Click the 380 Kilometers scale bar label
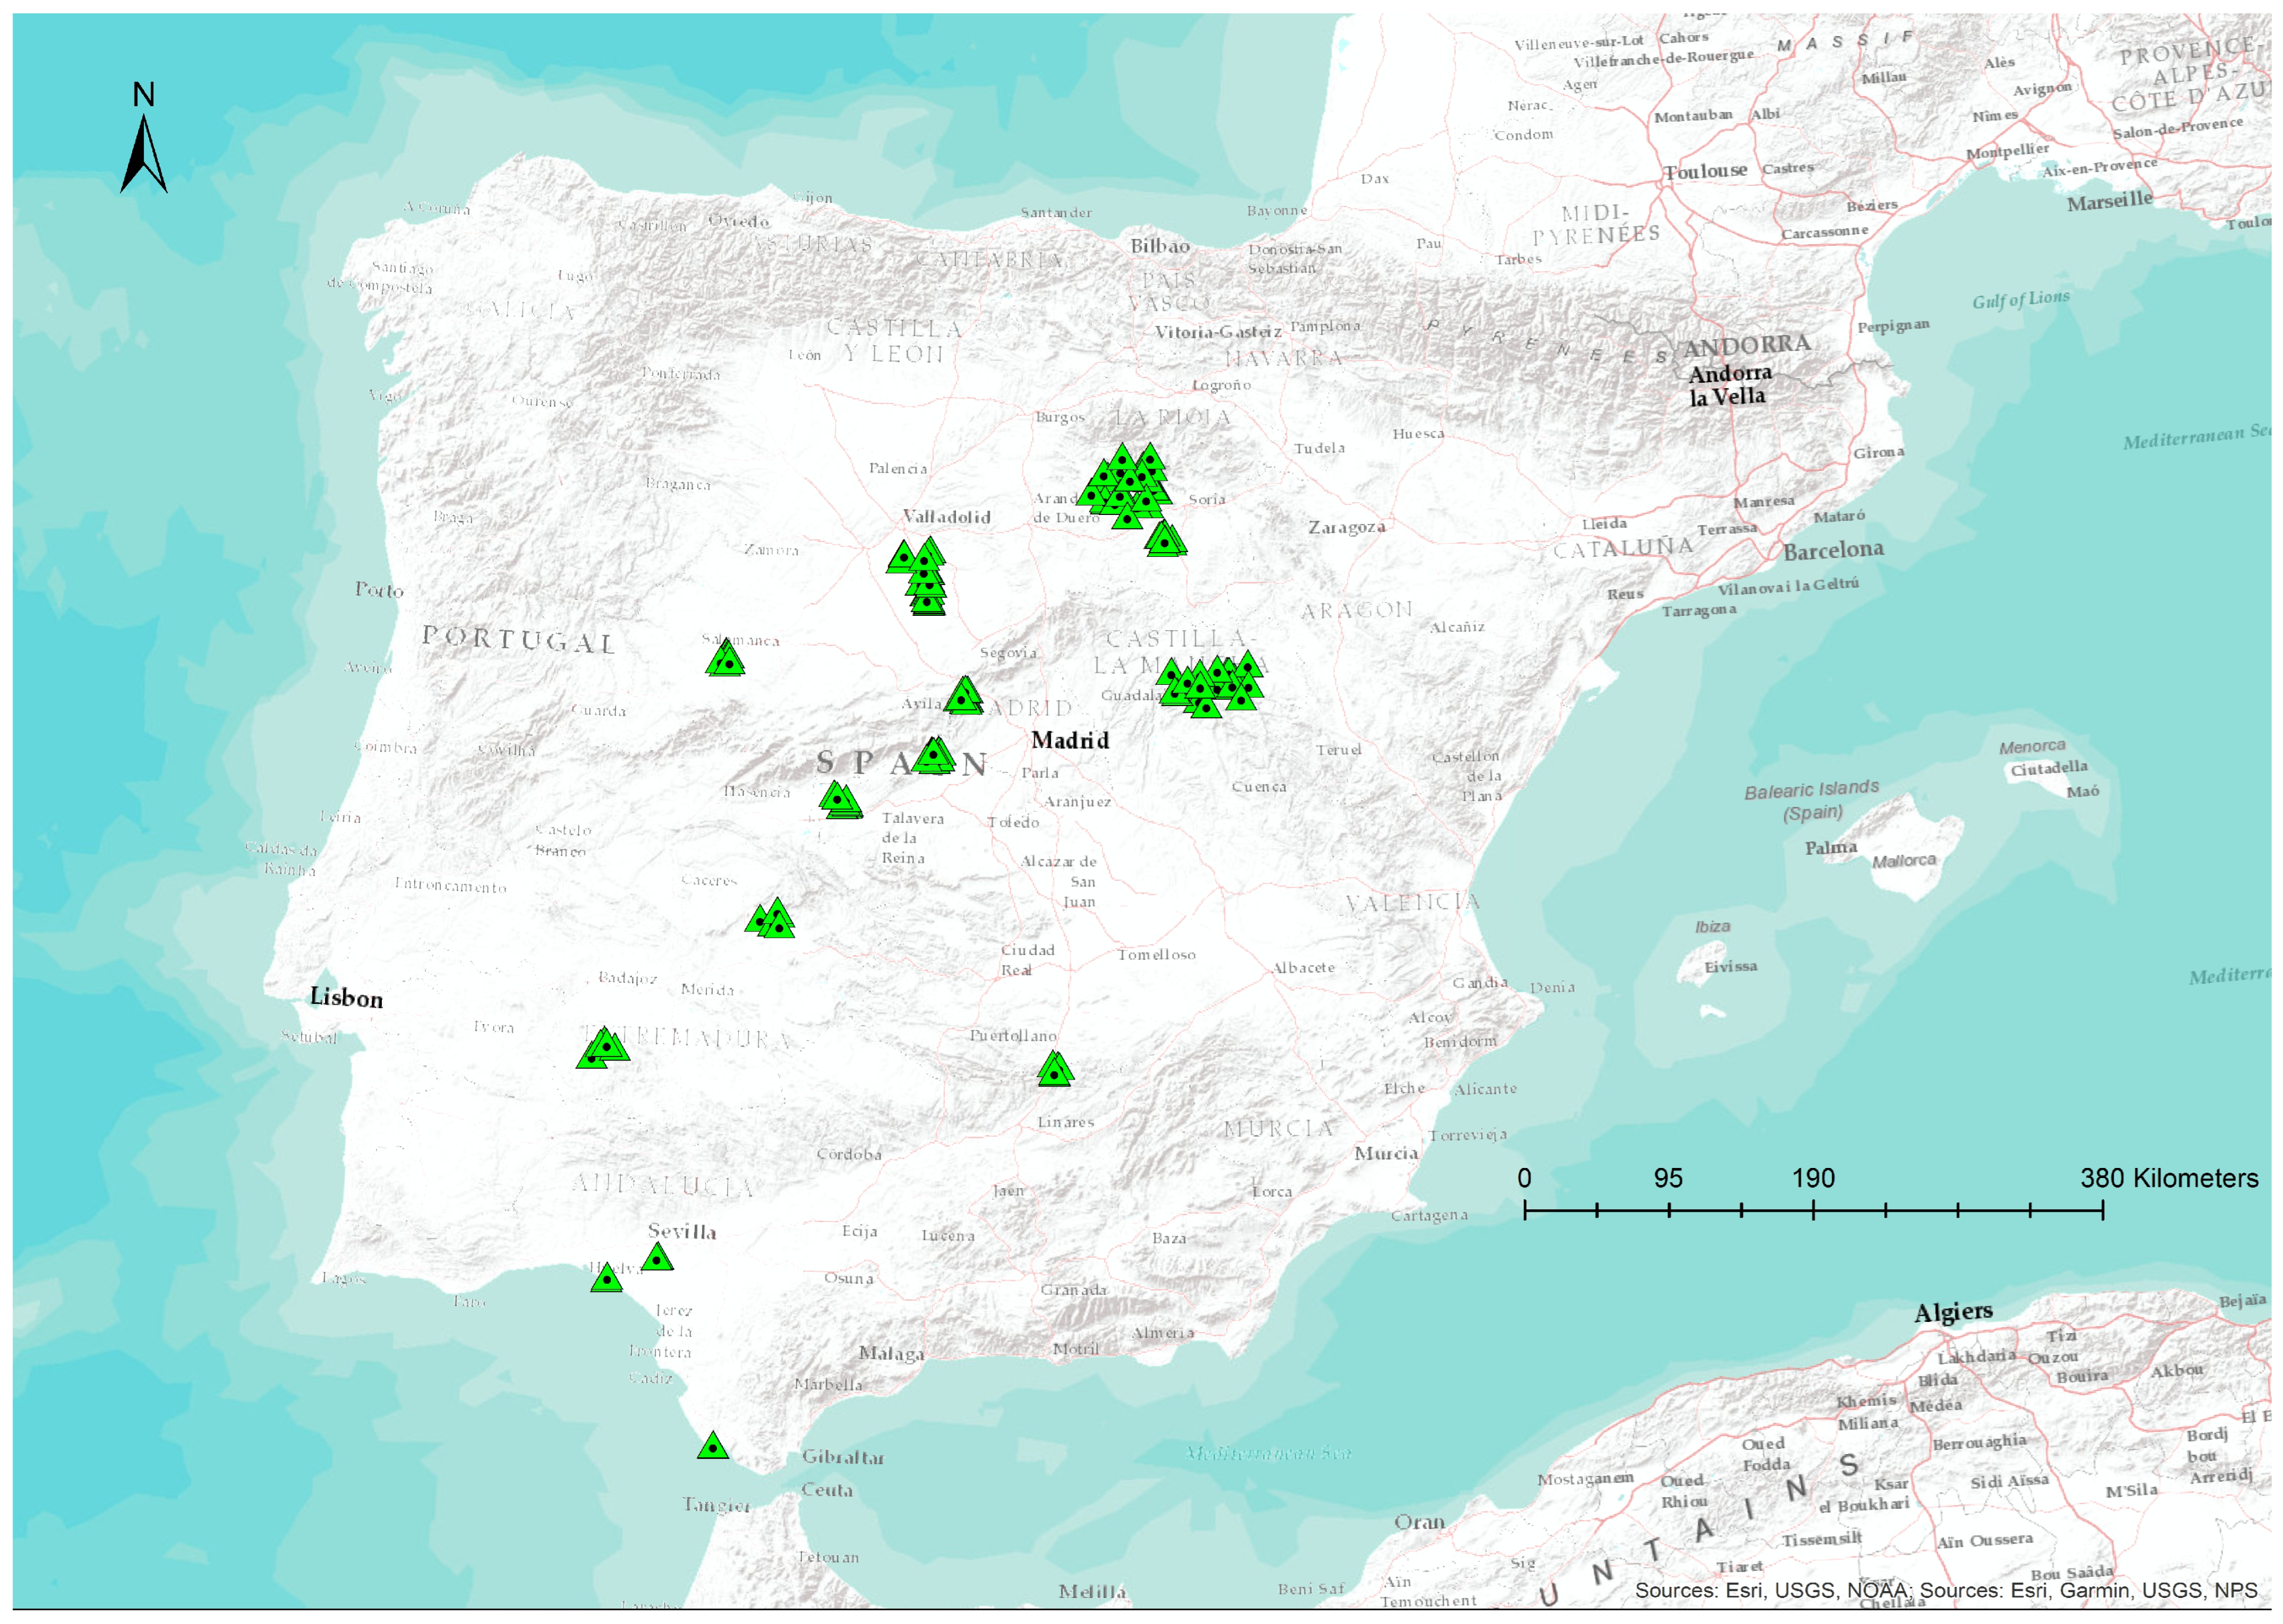Image resolution: width=2283 pixels, height=1624 pixels. click(2168, 1178)
